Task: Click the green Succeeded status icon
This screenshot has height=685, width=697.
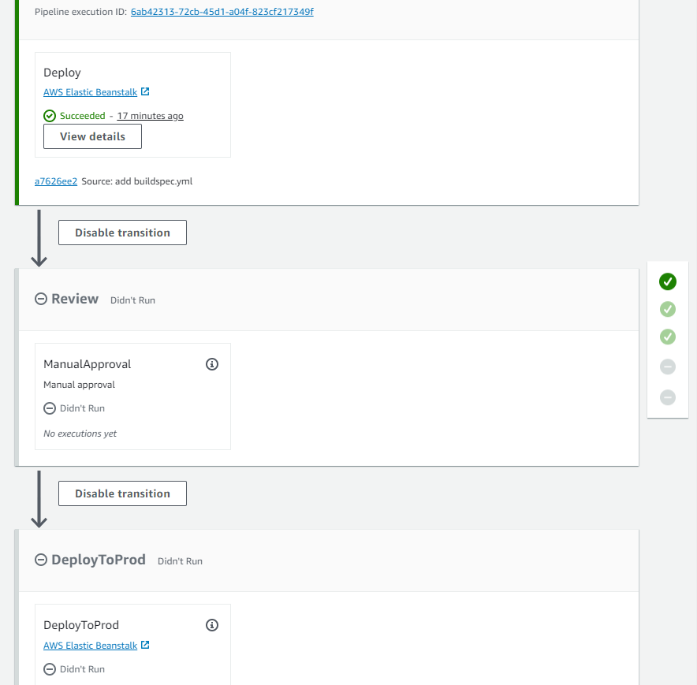Action: point(50,116)
